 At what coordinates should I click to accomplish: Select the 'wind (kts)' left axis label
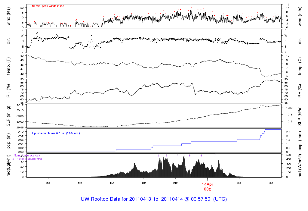coord(8,16)
